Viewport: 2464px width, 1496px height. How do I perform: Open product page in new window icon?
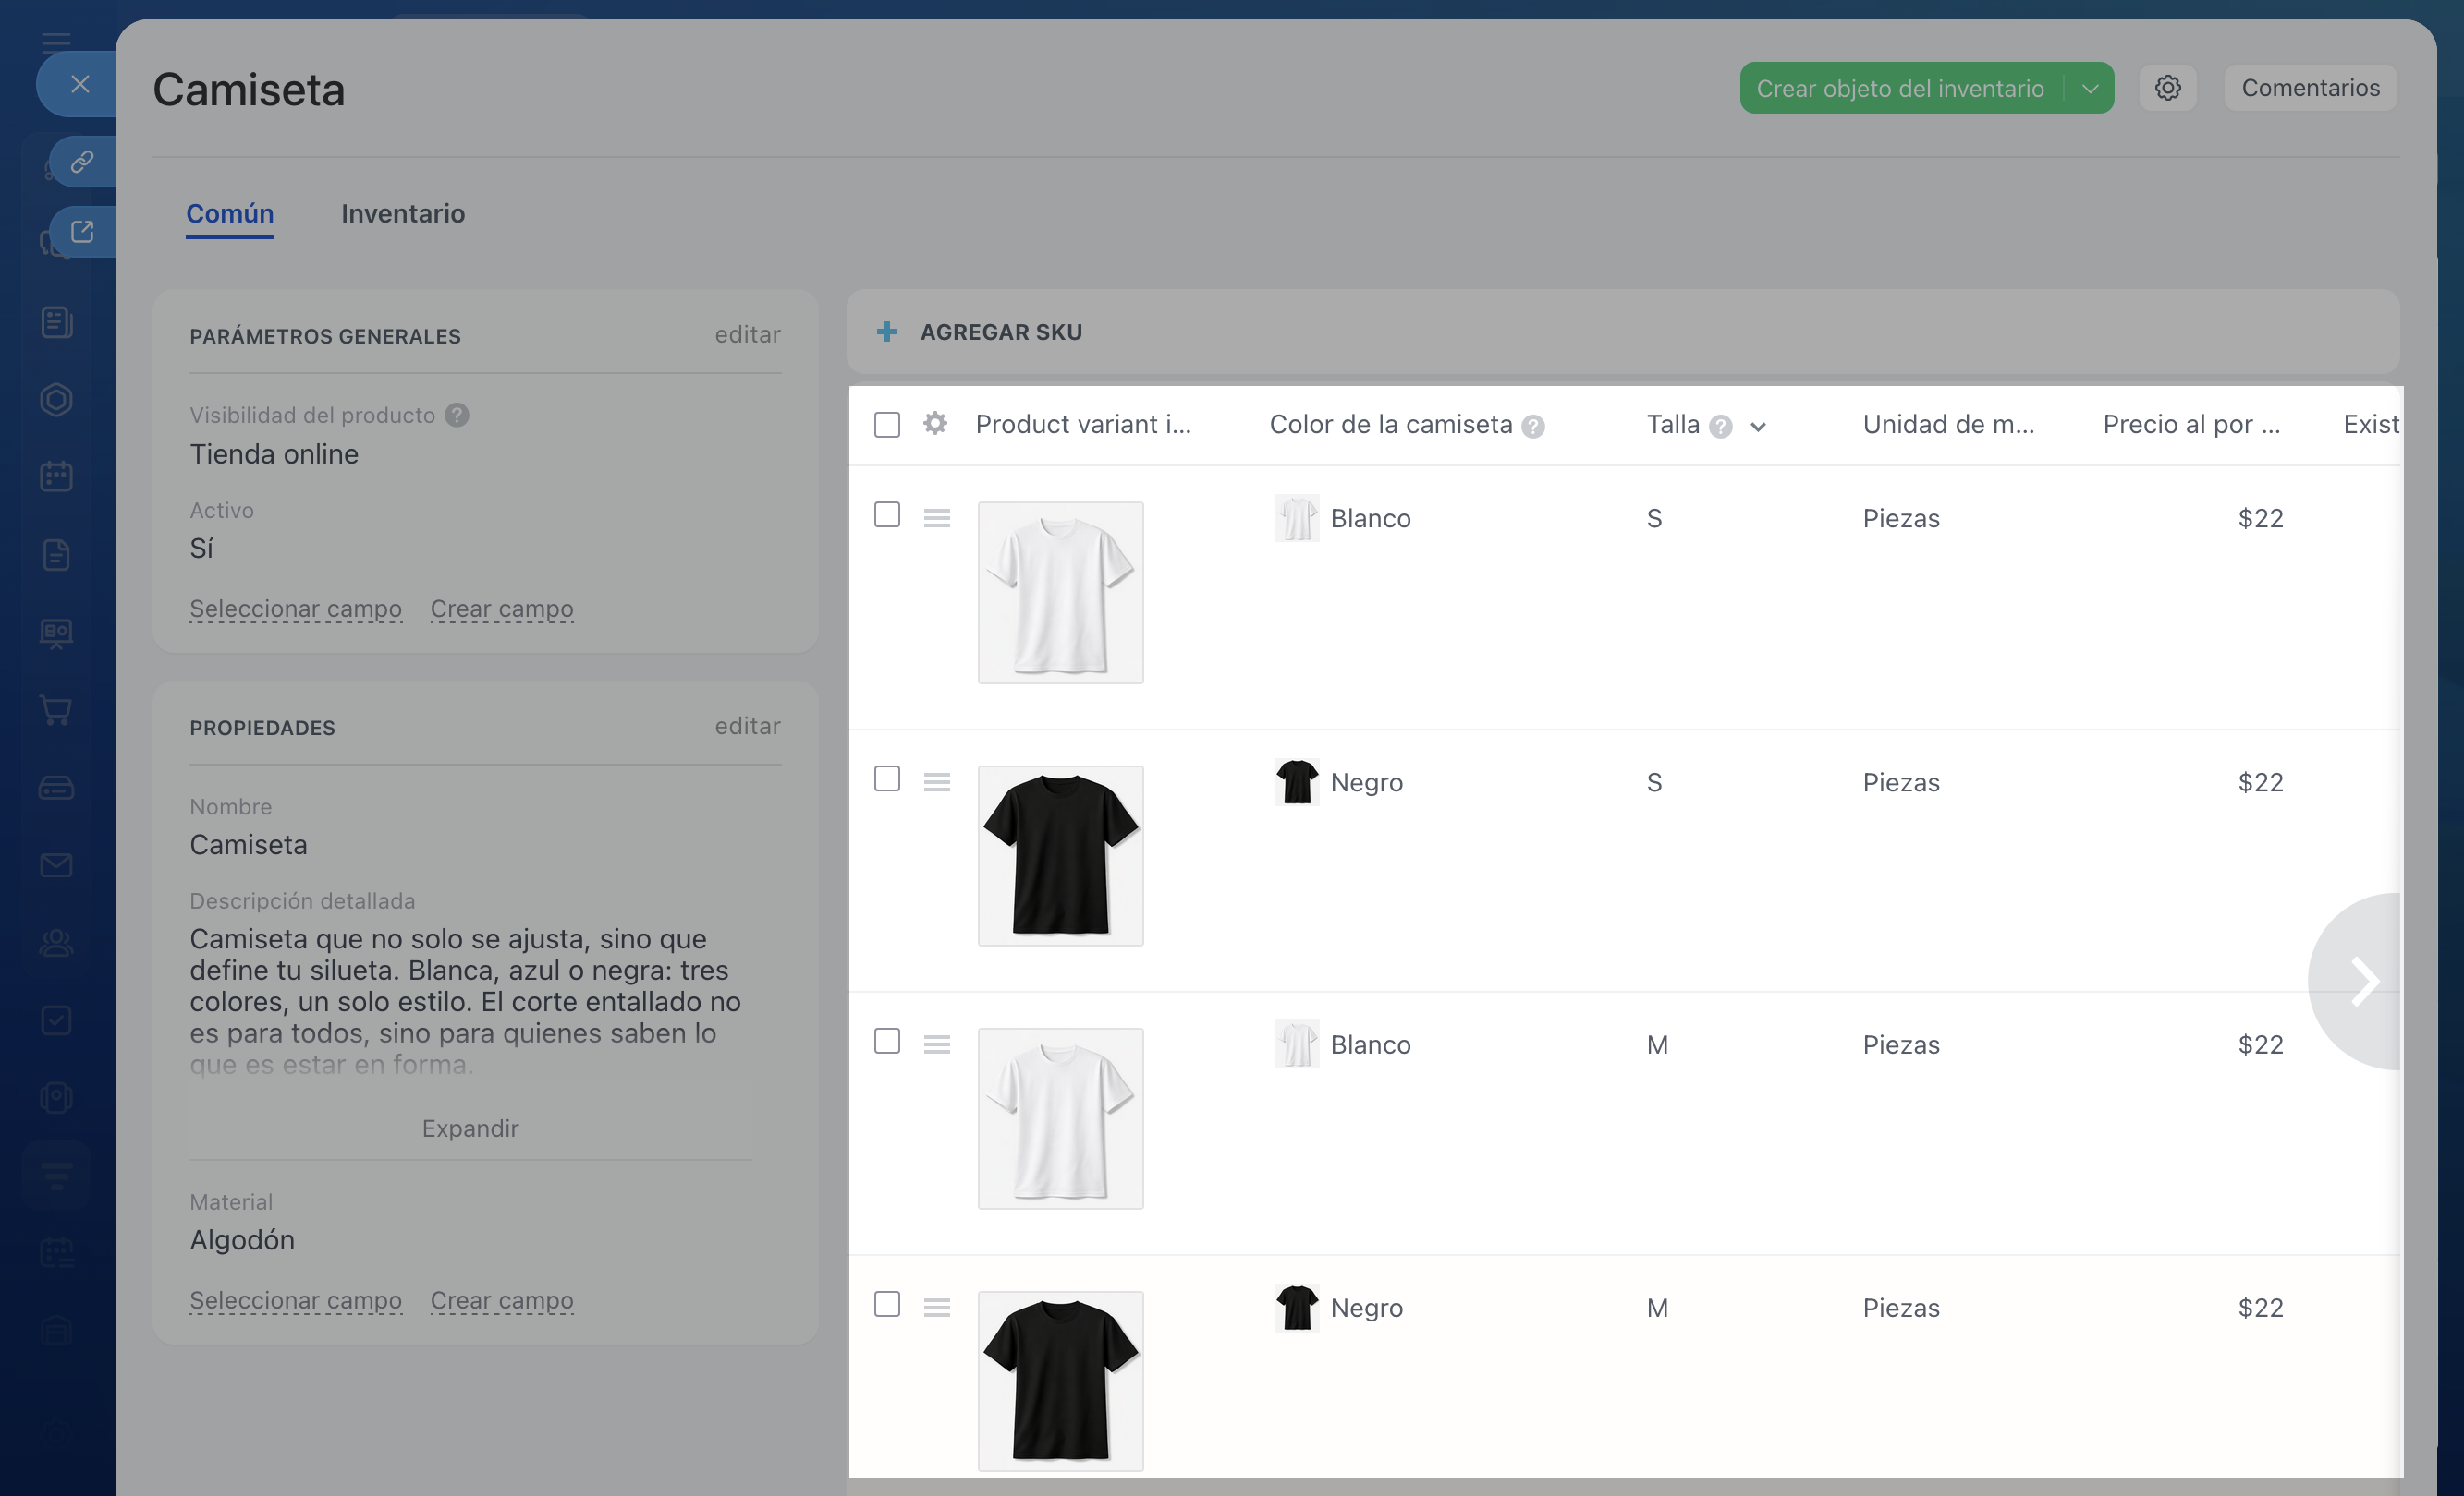coord(82,232)
